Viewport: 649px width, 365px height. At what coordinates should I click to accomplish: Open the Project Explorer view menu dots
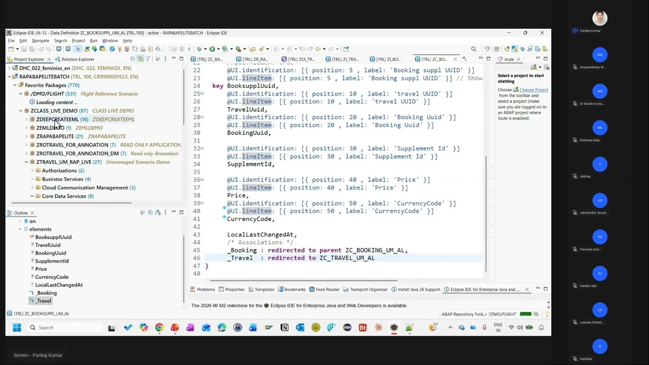(x=165, y=59)
